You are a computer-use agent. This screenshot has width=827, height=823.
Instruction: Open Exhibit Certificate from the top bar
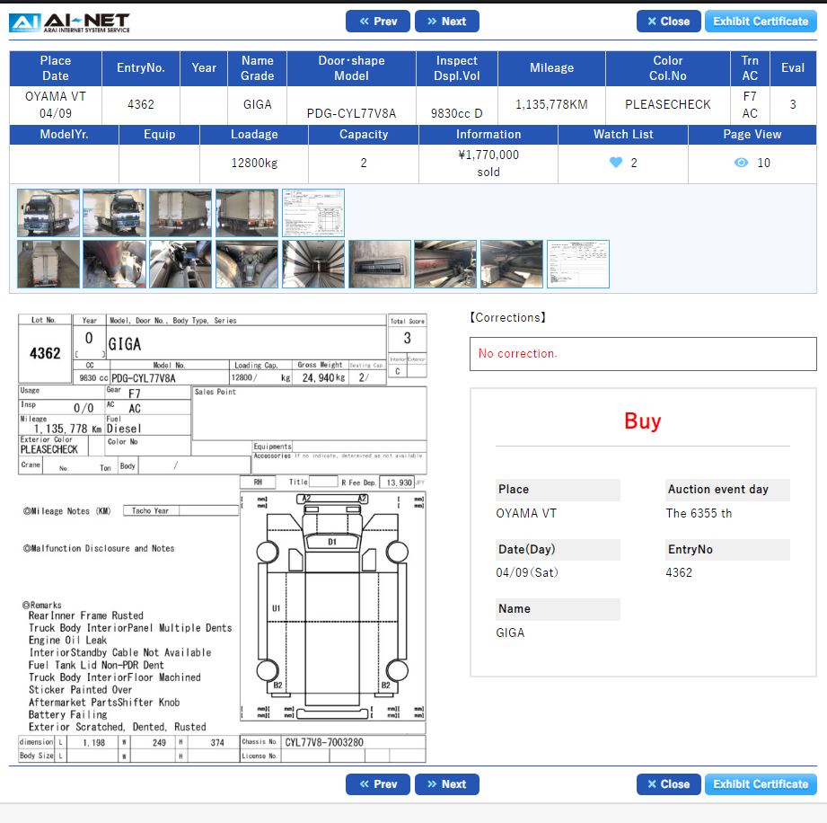coord(760,22)
